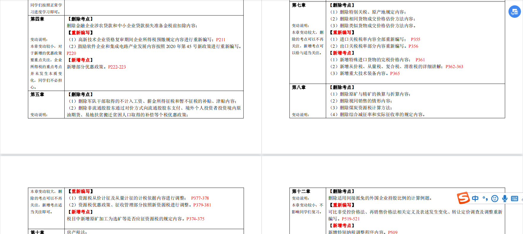Click the convert PDF to Word floating button
Viewport: 523px width, 234px height.
(514, 12)
